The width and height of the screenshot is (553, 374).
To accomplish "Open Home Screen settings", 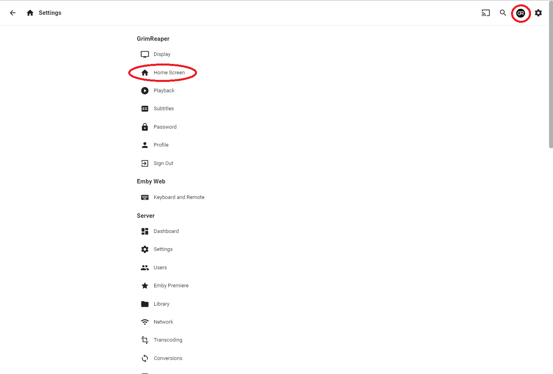I will pyautogui.click(x=169, y=73).
